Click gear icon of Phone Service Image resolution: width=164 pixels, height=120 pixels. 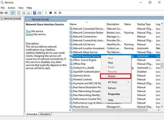pyautogui.click(x=71, y=107)
